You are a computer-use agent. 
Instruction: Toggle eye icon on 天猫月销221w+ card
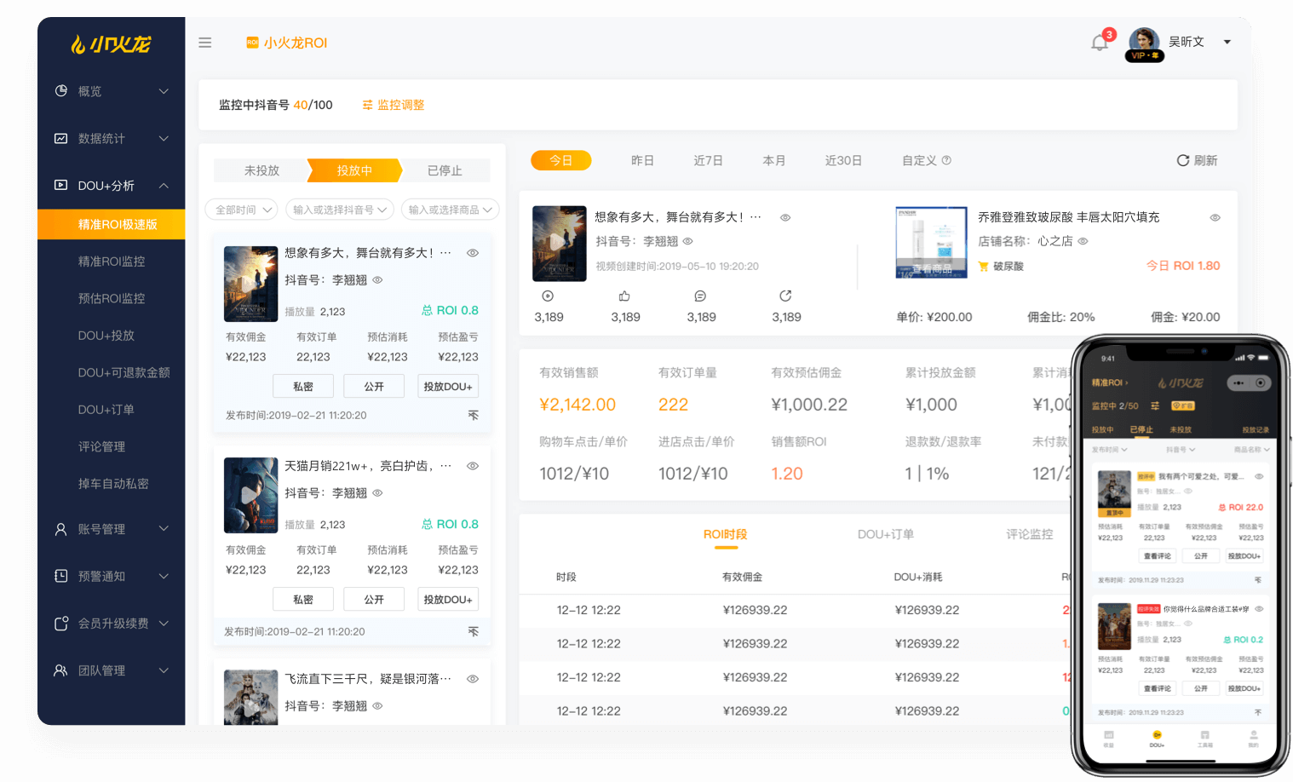pyautogui.click(x=473, y=466)
